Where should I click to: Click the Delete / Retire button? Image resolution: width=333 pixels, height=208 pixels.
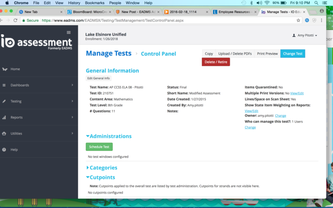[215, 62]
